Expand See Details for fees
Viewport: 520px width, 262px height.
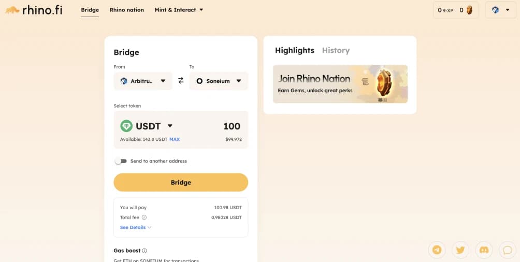[135, 227]
